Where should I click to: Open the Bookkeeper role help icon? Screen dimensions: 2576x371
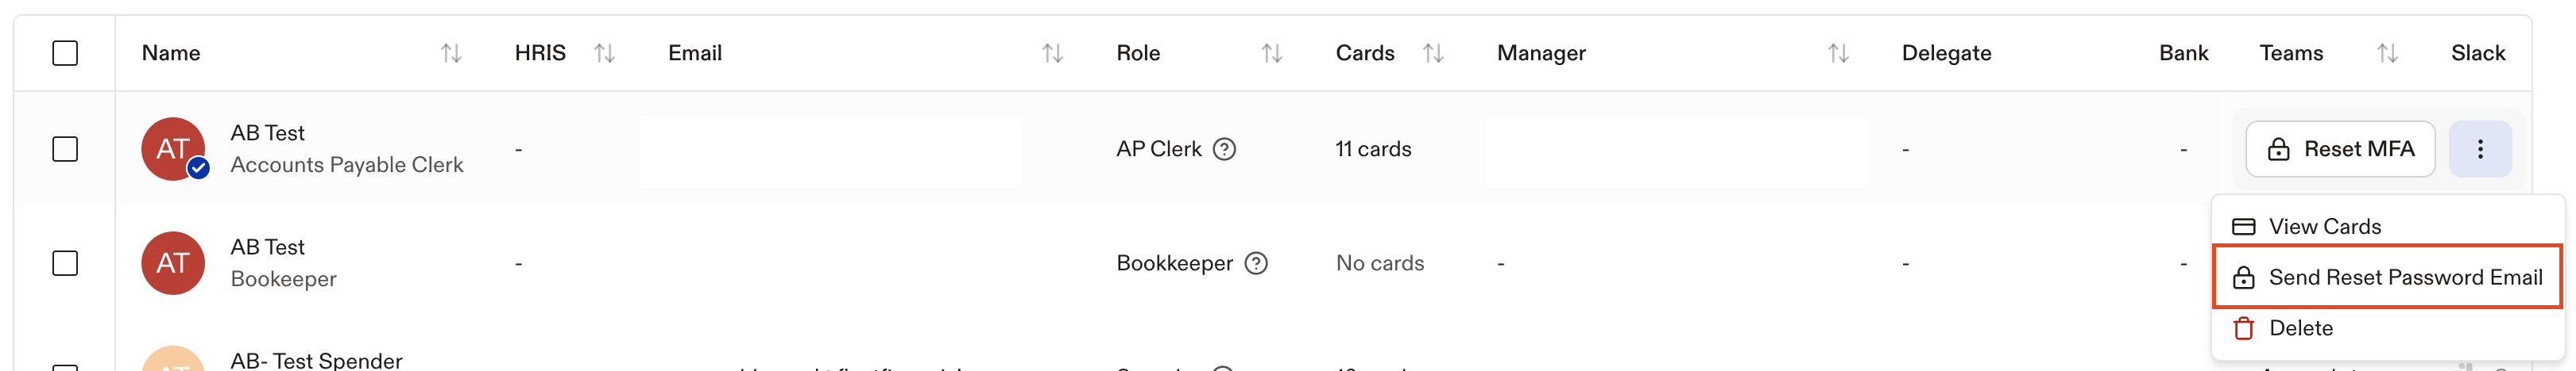[1256, 263]
